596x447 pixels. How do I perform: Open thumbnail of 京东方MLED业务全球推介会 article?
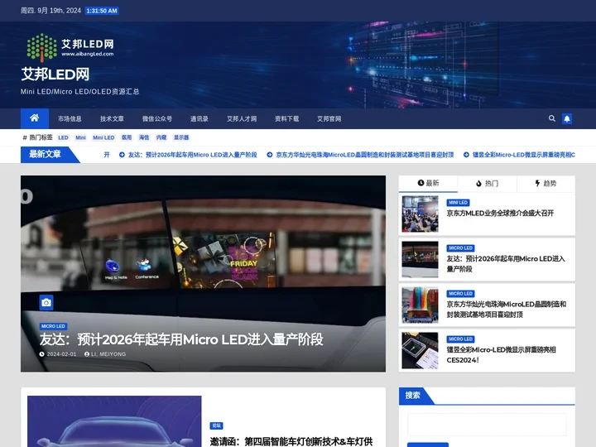coord(420,214)
